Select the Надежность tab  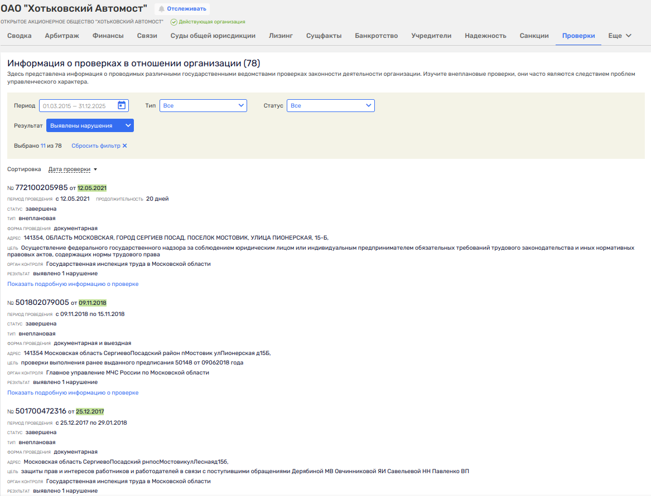click(485, 36)
